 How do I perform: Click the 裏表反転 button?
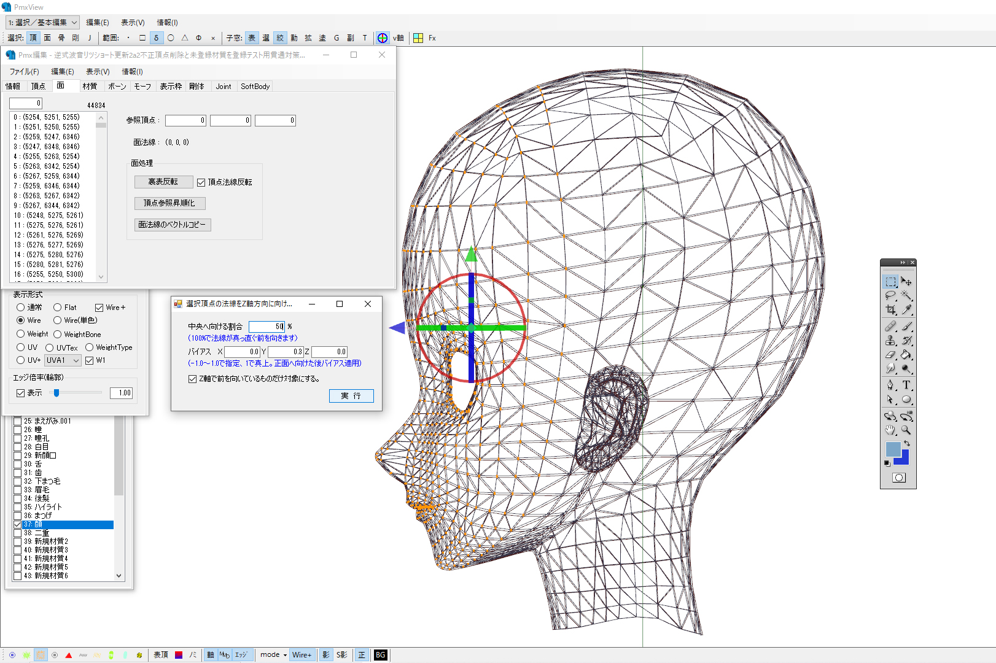tap(163, 182)
